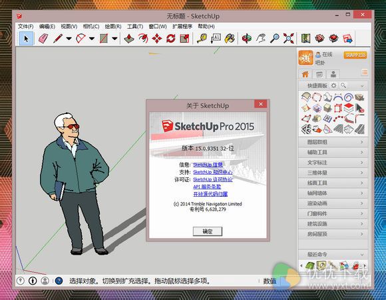This screenshot has width=386, height=300.
Task: Open the Rectangle shape dropdown arrow
Action: pyautogui.click(x=114, y=39)
